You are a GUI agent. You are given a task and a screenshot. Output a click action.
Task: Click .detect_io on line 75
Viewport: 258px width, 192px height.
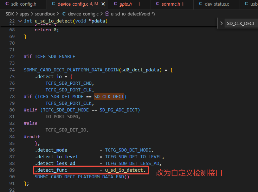(x=49, y=77)
